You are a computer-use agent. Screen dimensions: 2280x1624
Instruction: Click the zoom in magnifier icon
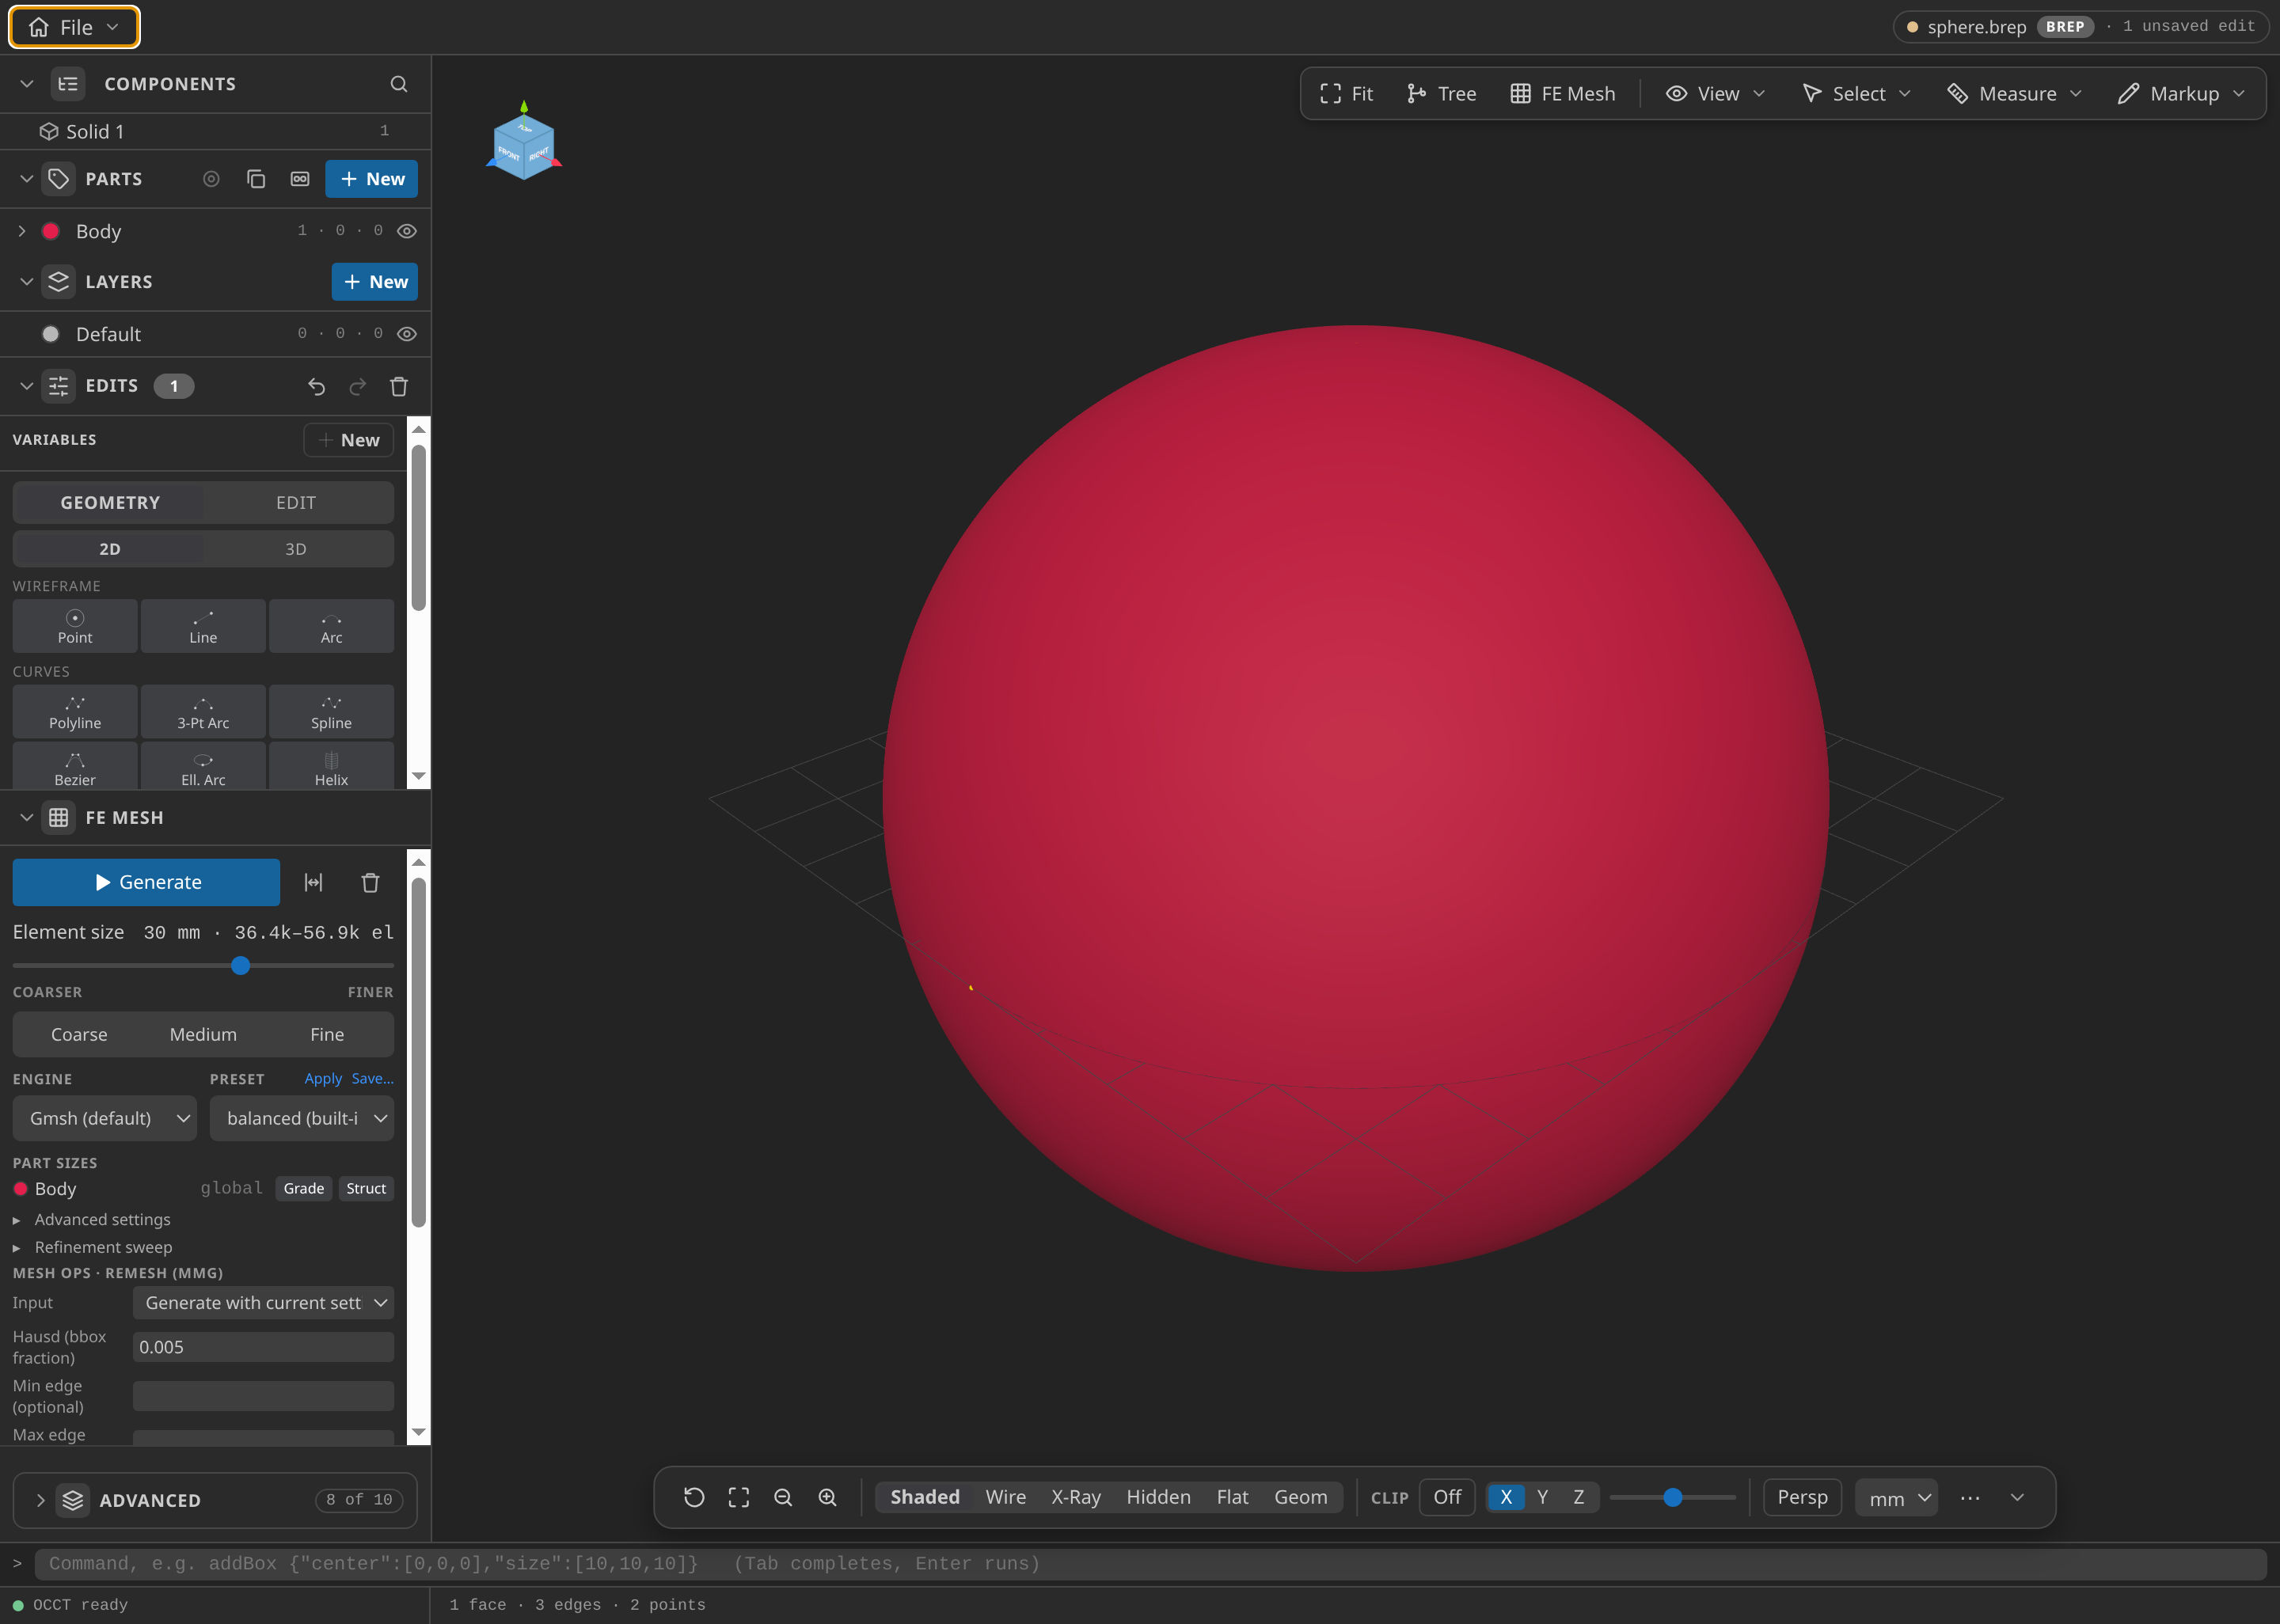click(x=827, y=1497)
